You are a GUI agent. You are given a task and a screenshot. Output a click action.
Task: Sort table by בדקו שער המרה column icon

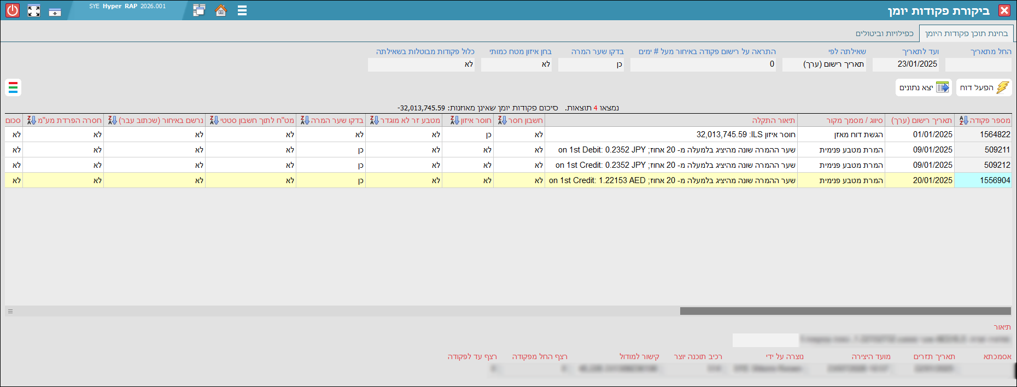pyautogui.click(x=305, y=120)
